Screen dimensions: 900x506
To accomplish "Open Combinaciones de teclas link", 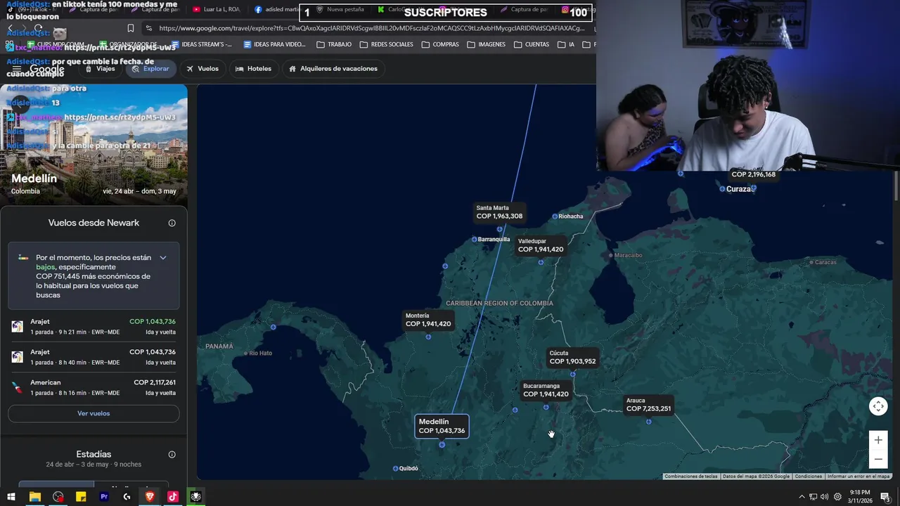I will 691,476.
